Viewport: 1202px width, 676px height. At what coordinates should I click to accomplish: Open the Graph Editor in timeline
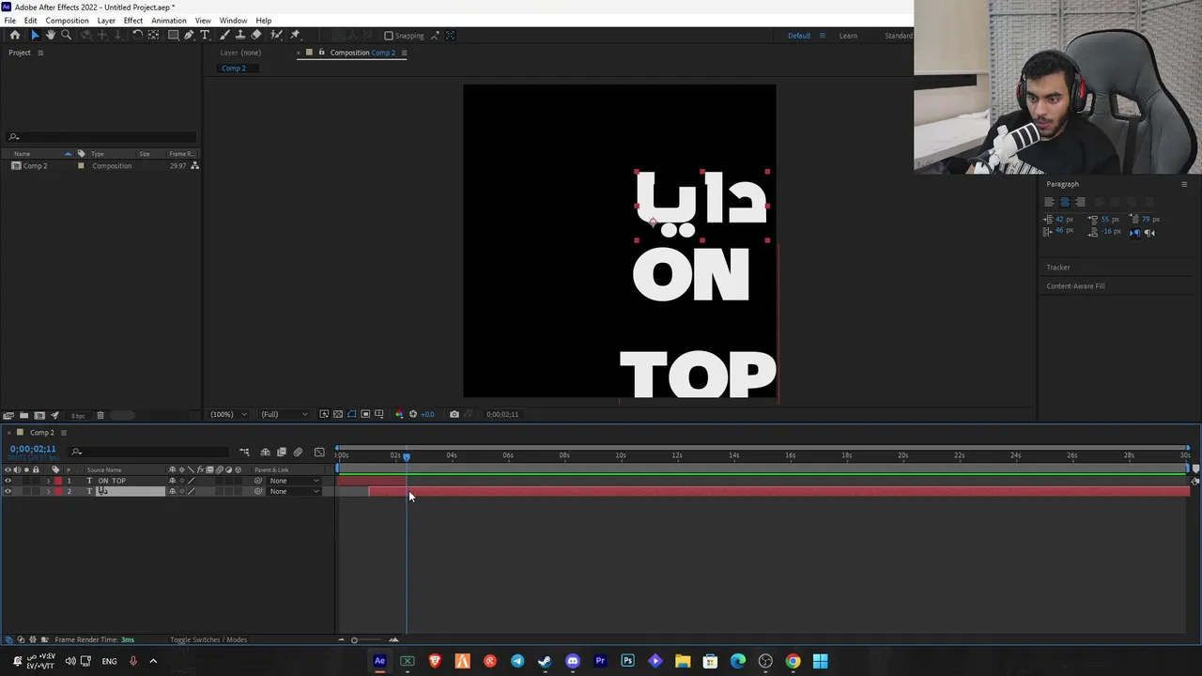point(319,452)
